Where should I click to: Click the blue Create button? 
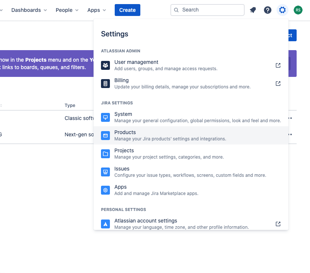coord(127,10)
